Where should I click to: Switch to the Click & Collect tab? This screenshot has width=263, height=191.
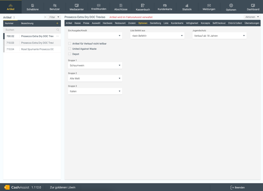tap(235, 23)
